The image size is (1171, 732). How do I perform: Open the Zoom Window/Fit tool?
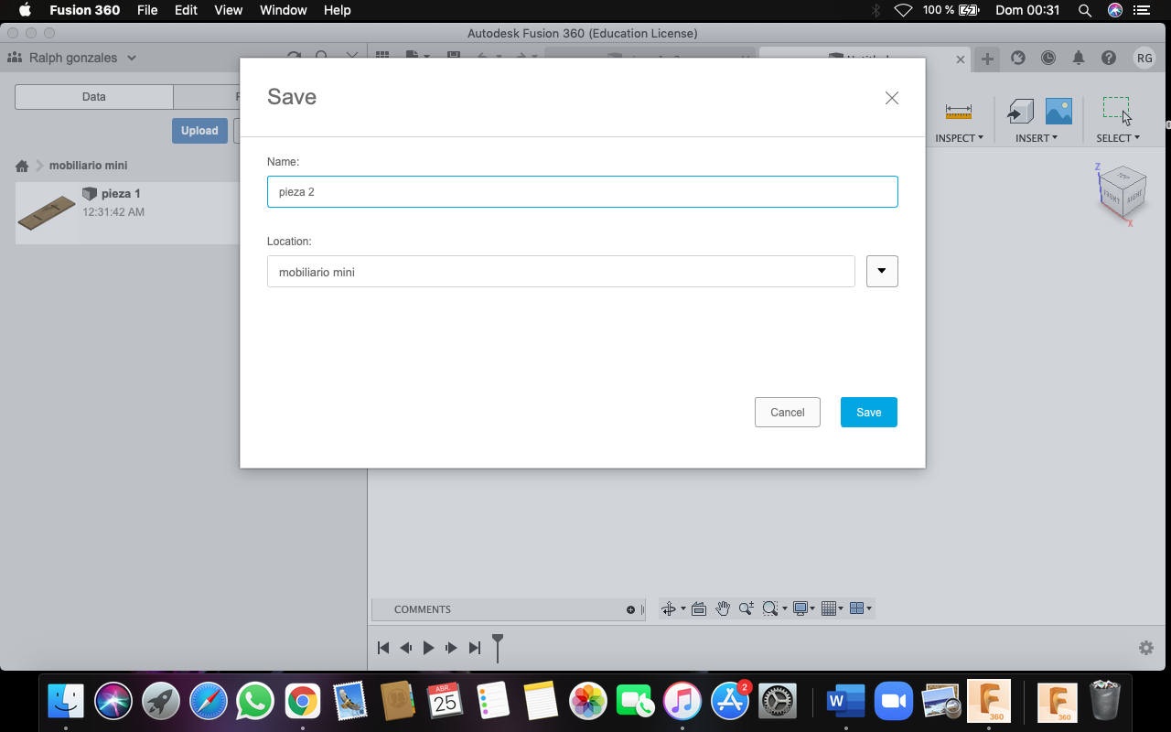pos(770,608)
